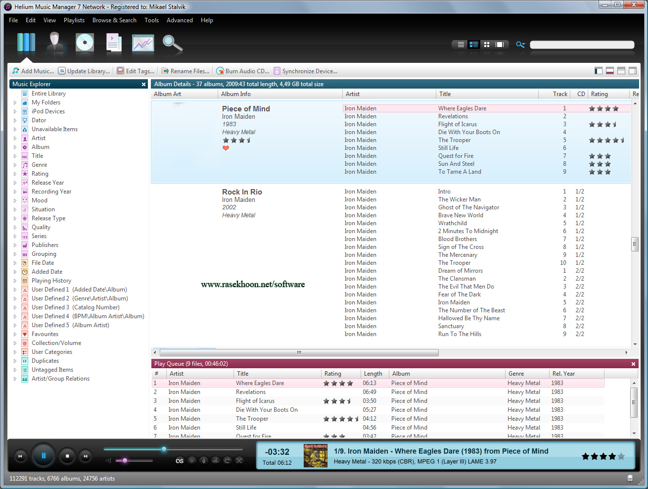Expand the Release Year tree node
Viewport: 648px width, 489px height.
pyautogui.click(x=15, y=183)
